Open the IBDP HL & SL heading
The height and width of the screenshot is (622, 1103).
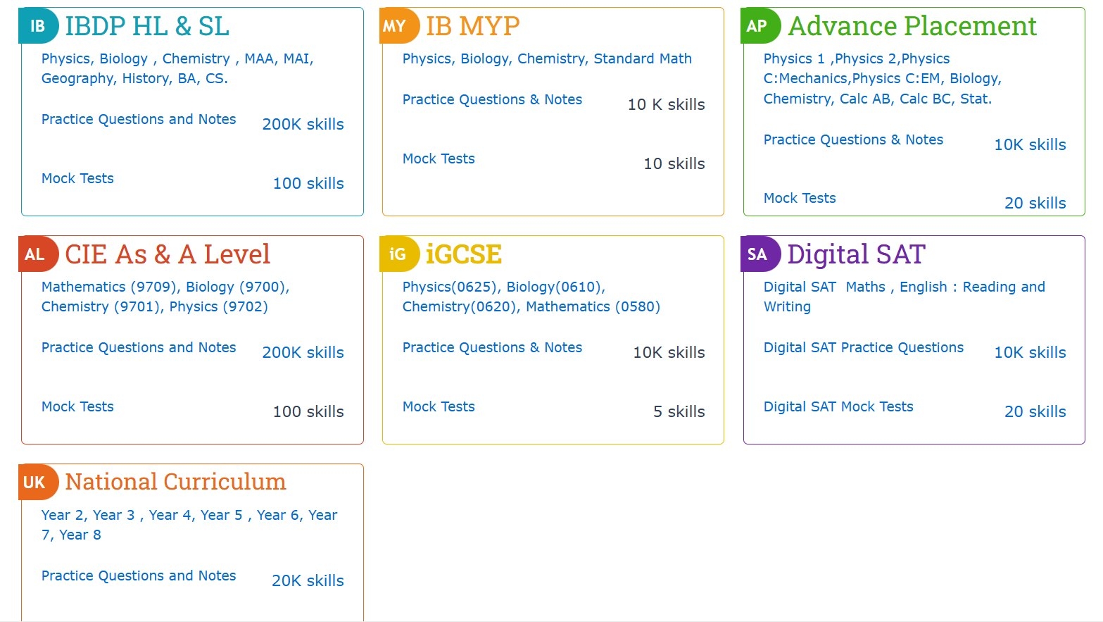point(147,27)
